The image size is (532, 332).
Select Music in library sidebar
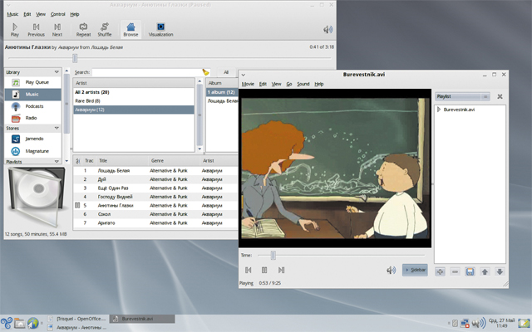33,94
